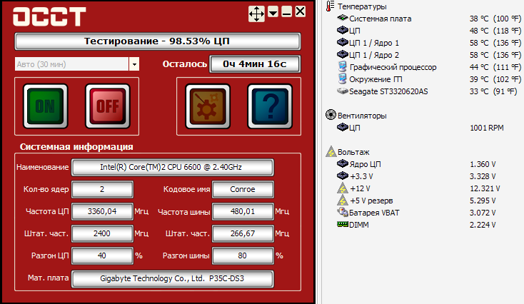524x304 pixels.
Task: Select the Системная плата temperature row
Action: coord(429,19)
